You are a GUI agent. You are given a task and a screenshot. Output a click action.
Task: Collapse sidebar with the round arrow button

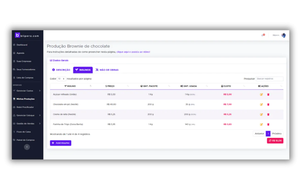point(27,147)
